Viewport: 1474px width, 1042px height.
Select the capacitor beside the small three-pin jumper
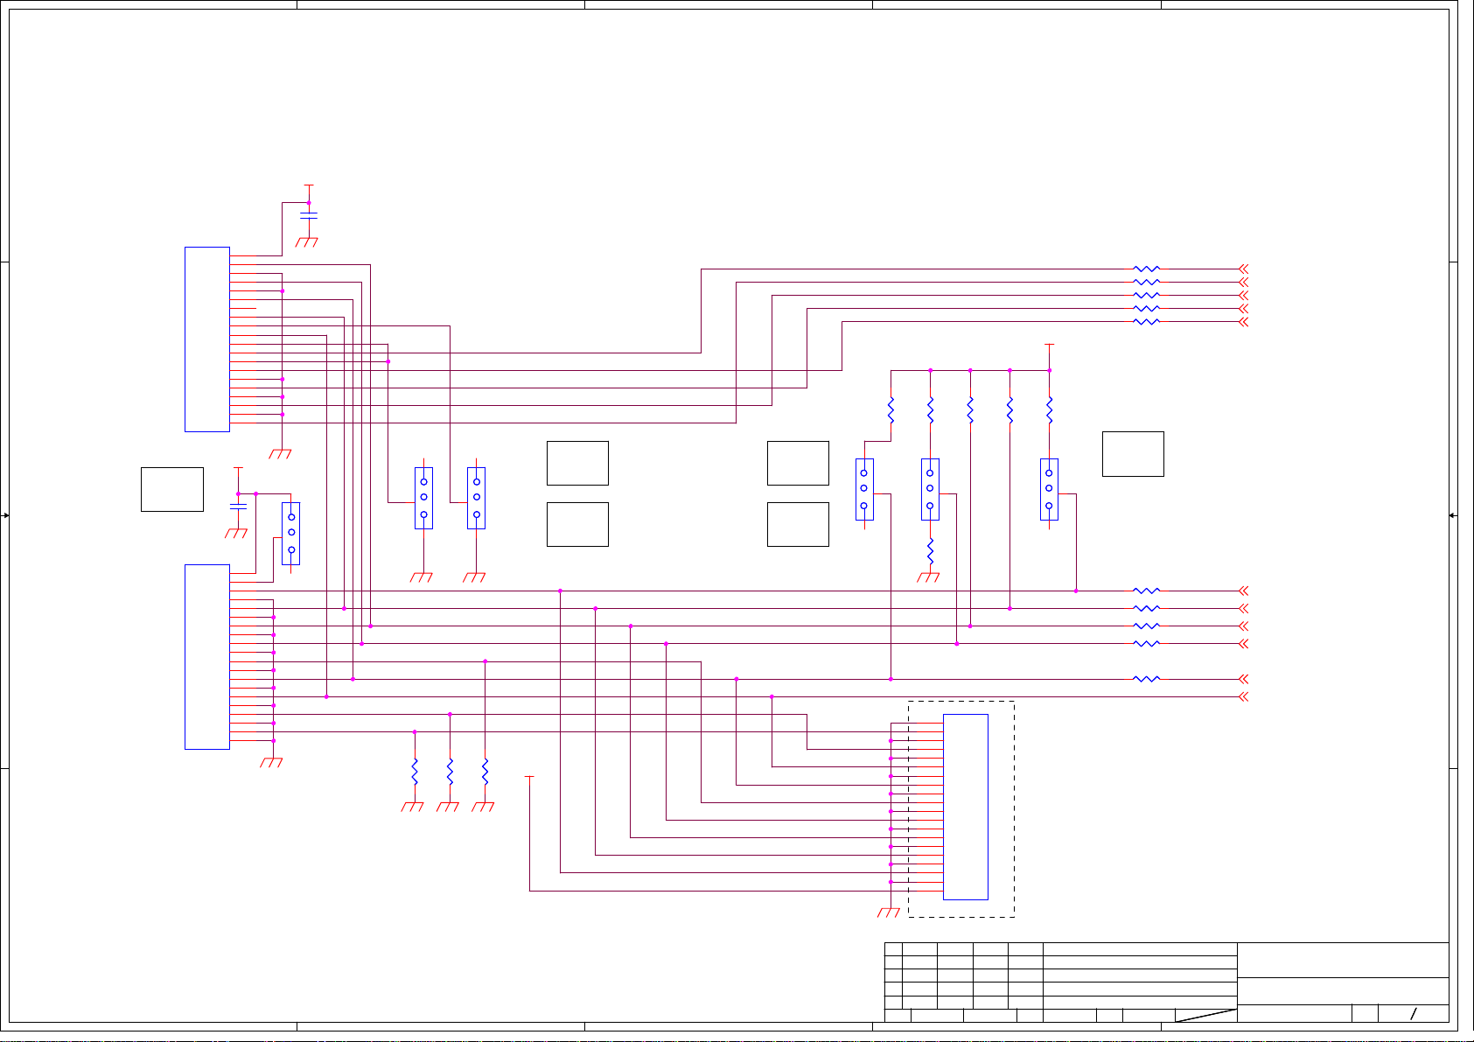click(238, 506)
